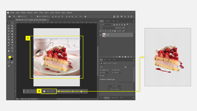197x111 pixels.
Task: Click the yellow foreground color swatch
Action: [10, 57]
